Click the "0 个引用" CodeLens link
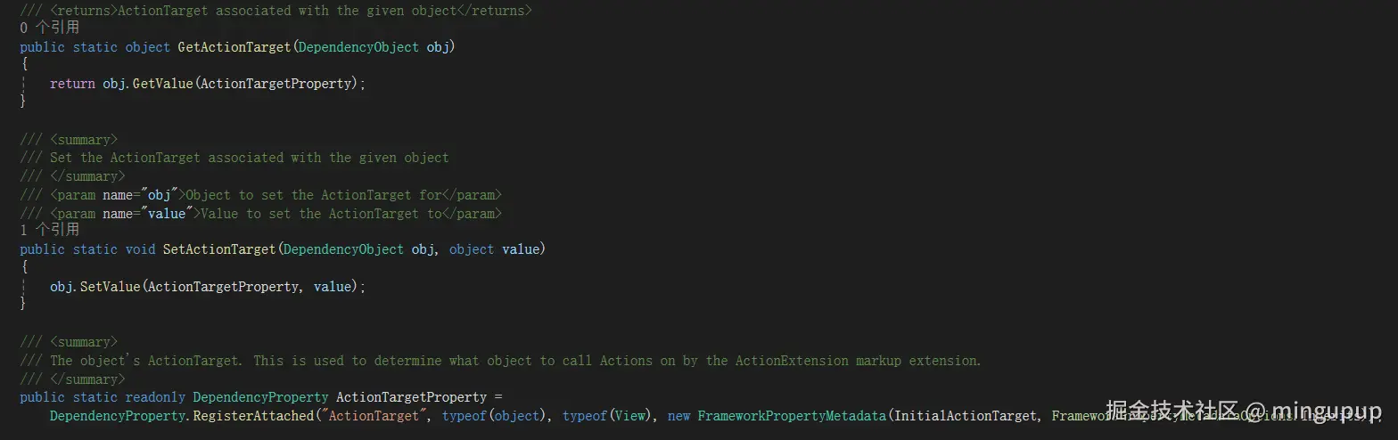 (x=50, y=28)
